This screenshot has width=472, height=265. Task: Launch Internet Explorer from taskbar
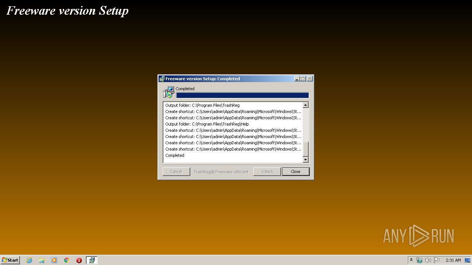(29, 260)
